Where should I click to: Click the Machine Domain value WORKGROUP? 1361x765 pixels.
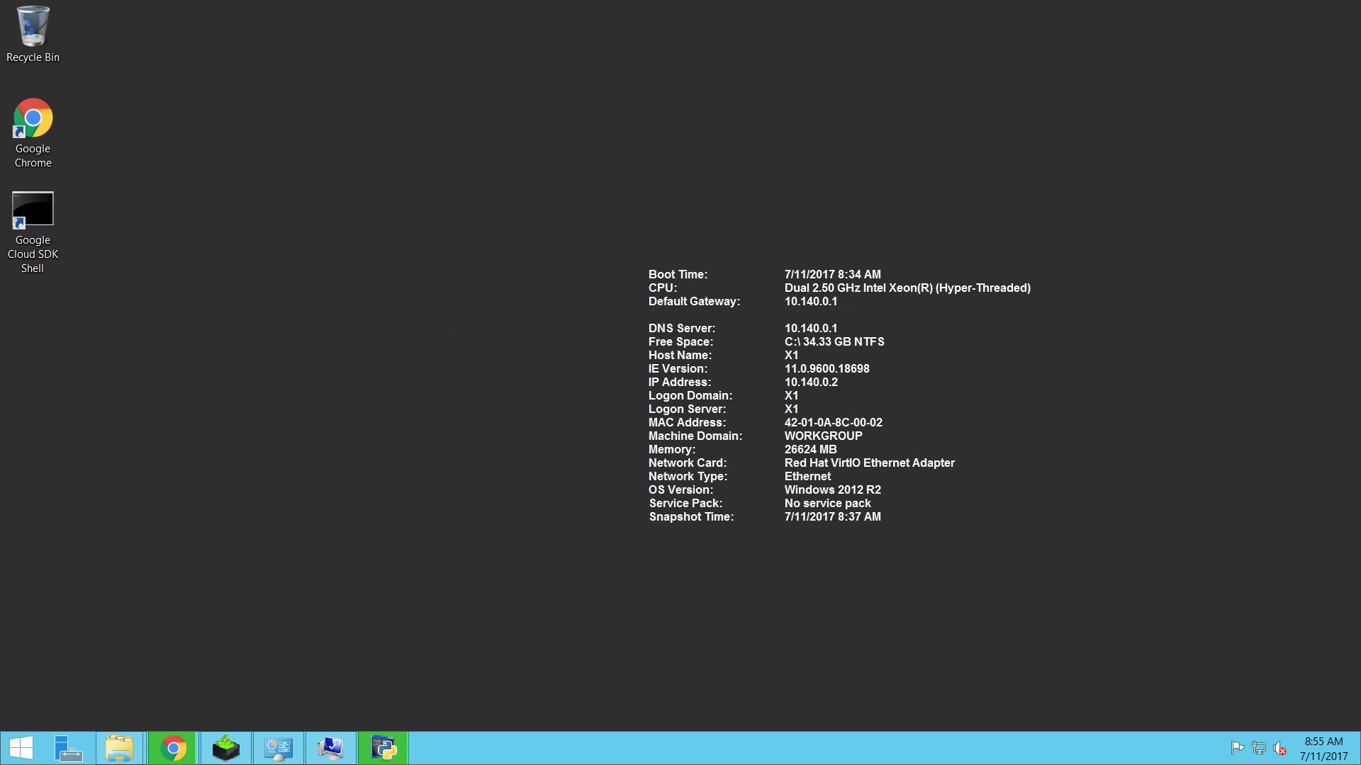click(x=824, y=436)
